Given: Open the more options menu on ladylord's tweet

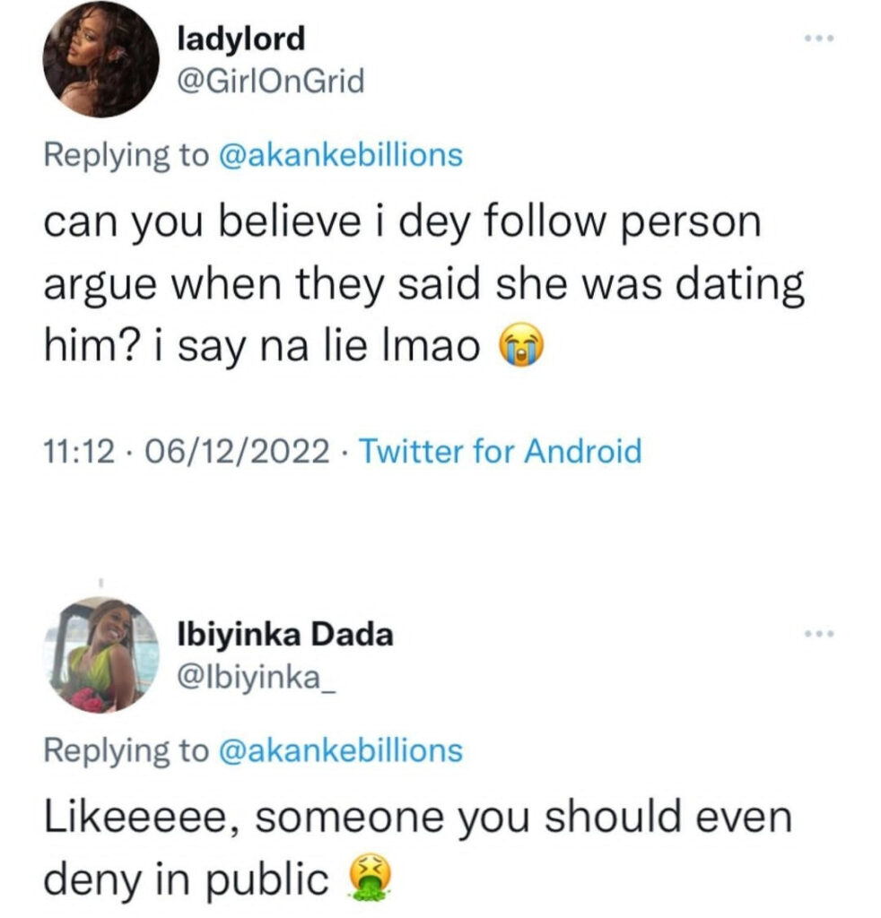Looking at the screenshot, I should (x=819, y=39).
